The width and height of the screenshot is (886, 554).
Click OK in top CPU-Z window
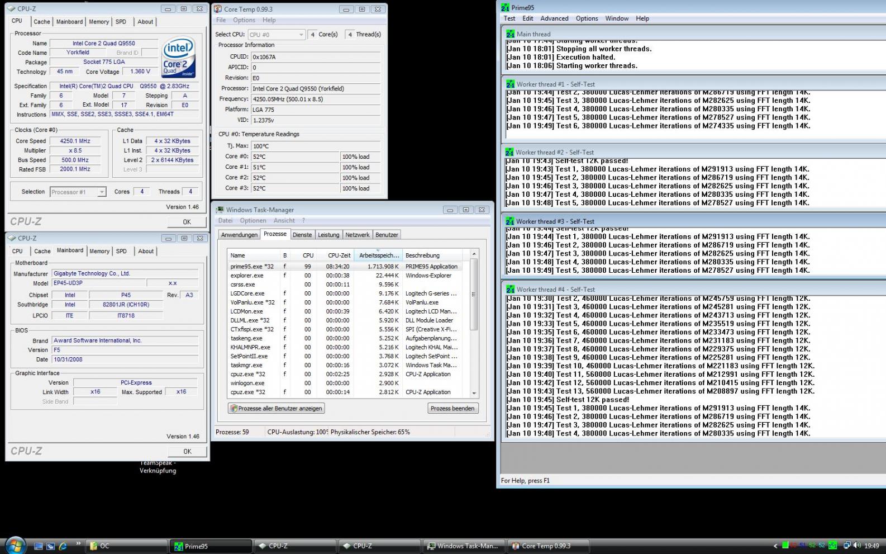pyautogui.click(x=187, y=222)
